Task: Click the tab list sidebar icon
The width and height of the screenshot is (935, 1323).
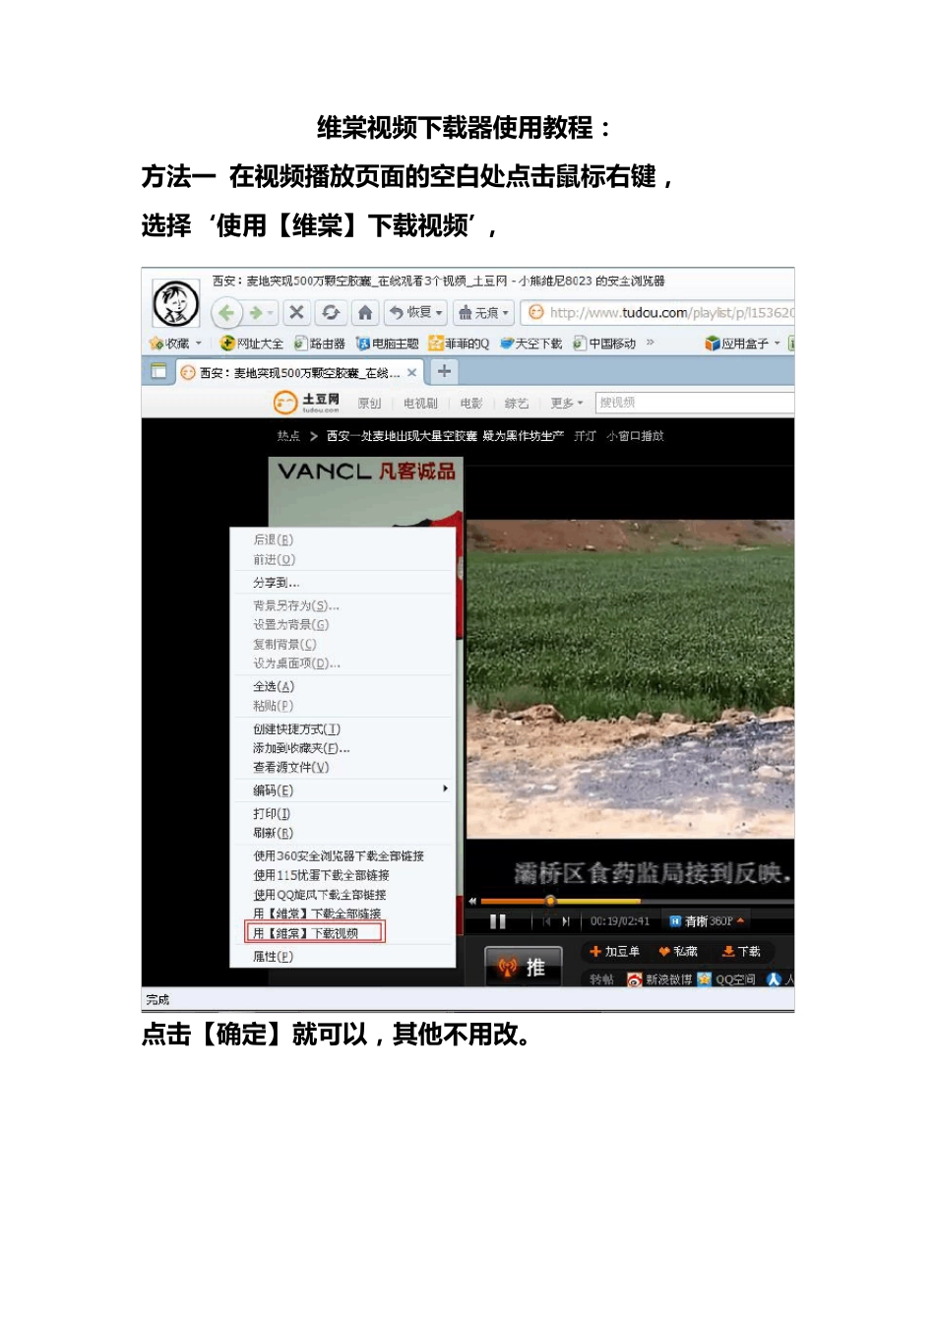Action: 158,371
